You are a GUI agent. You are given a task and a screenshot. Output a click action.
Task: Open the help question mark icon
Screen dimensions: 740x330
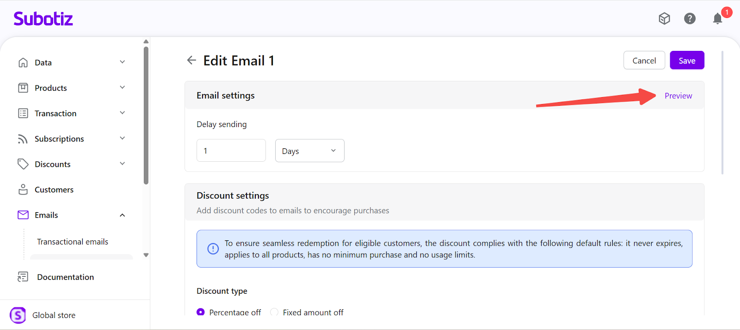point(690,18)
